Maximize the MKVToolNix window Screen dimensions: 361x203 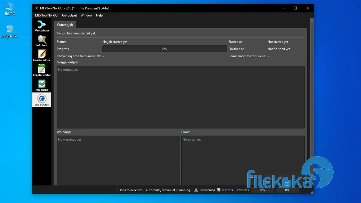tap(295, 8)
